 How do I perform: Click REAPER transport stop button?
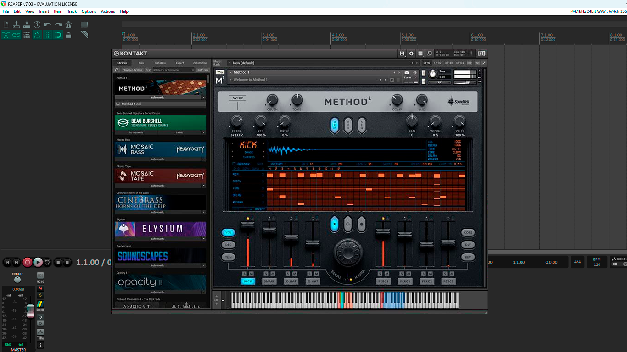tap(58, 262)
